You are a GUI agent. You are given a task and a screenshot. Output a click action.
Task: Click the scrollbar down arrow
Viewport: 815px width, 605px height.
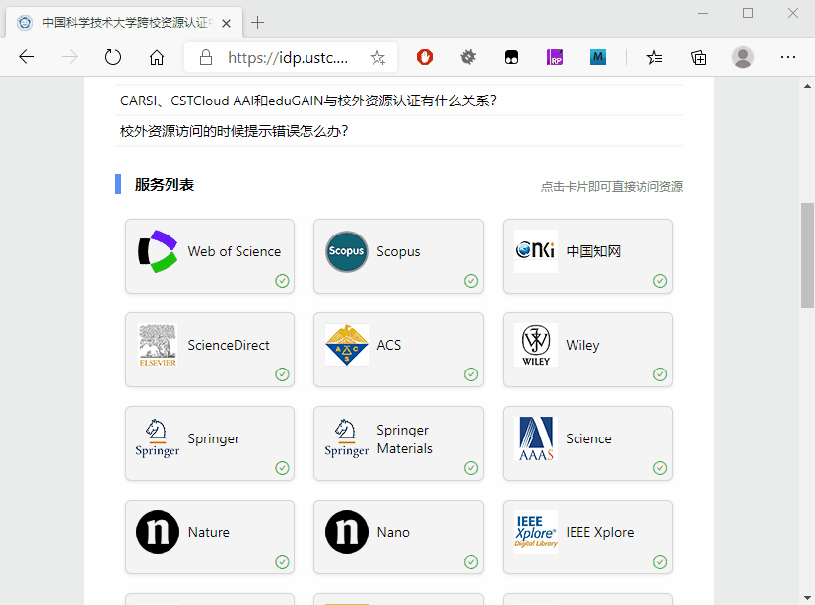807,598
